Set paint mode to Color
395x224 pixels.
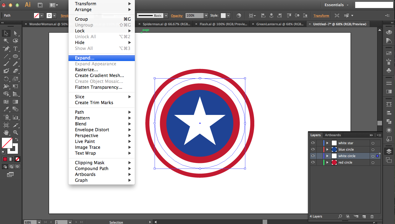[x=5, y=159]
